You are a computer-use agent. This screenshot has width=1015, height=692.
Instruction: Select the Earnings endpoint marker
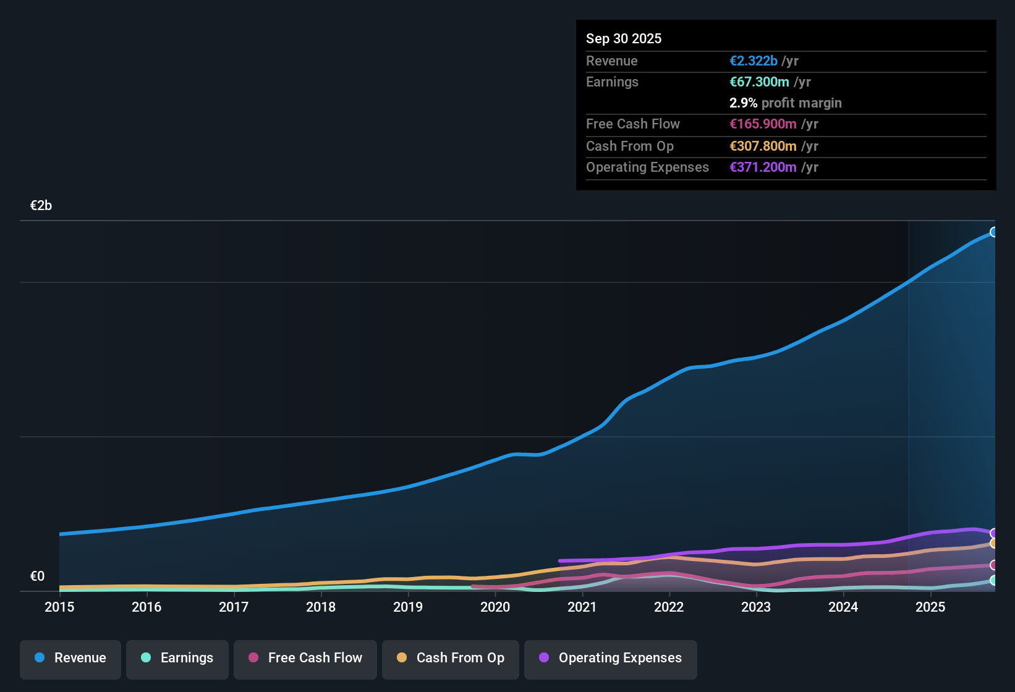point(994,581)
